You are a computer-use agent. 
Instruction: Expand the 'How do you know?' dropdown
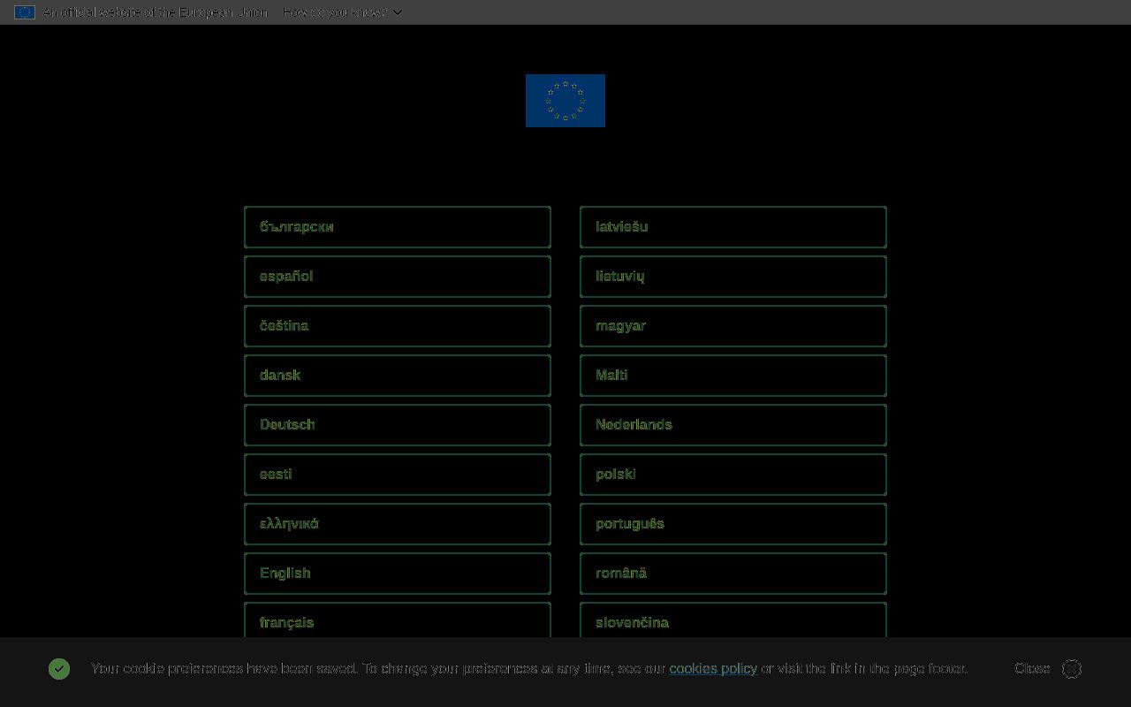click(x=343, y=12)
